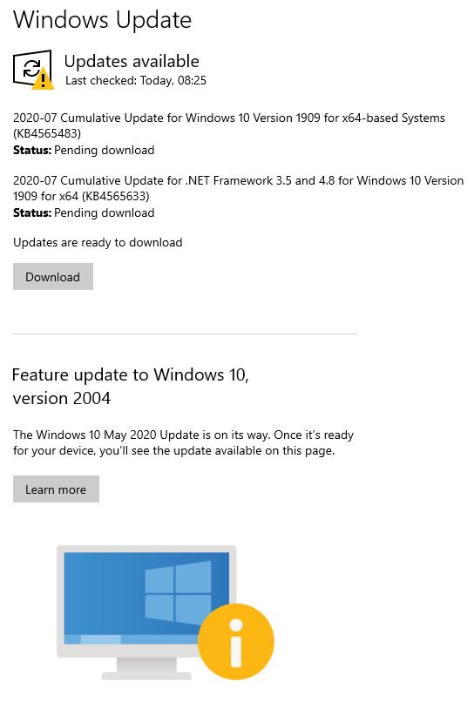Click the update sync arrows icon
The width and height of the screenshot is (474, 708).
(x=31, y=68)
